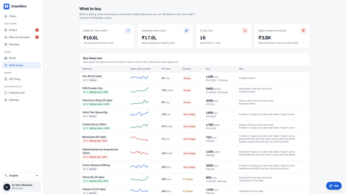Click the Becosules sales sparkline chart
The image size is (346, 194).
coord(139,138)
